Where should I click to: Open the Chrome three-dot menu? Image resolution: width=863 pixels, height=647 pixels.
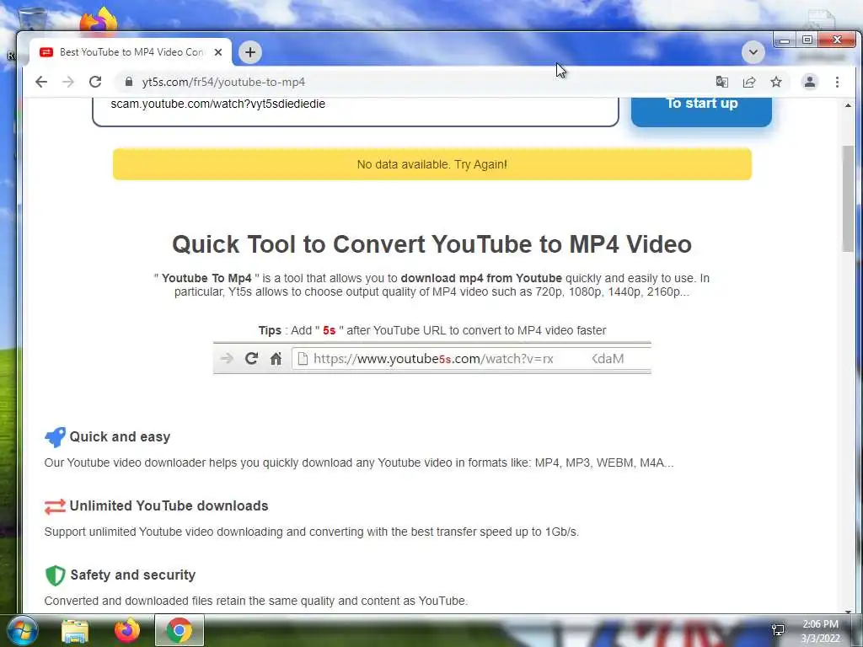click(837, 82)
